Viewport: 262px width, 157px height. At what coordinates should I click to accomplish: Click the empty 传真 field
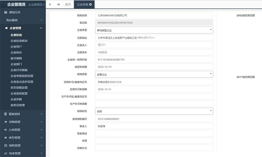pos(154,141)
